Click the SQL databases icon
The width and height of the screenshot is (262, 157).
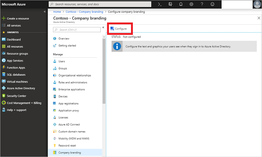click(4, 75)
